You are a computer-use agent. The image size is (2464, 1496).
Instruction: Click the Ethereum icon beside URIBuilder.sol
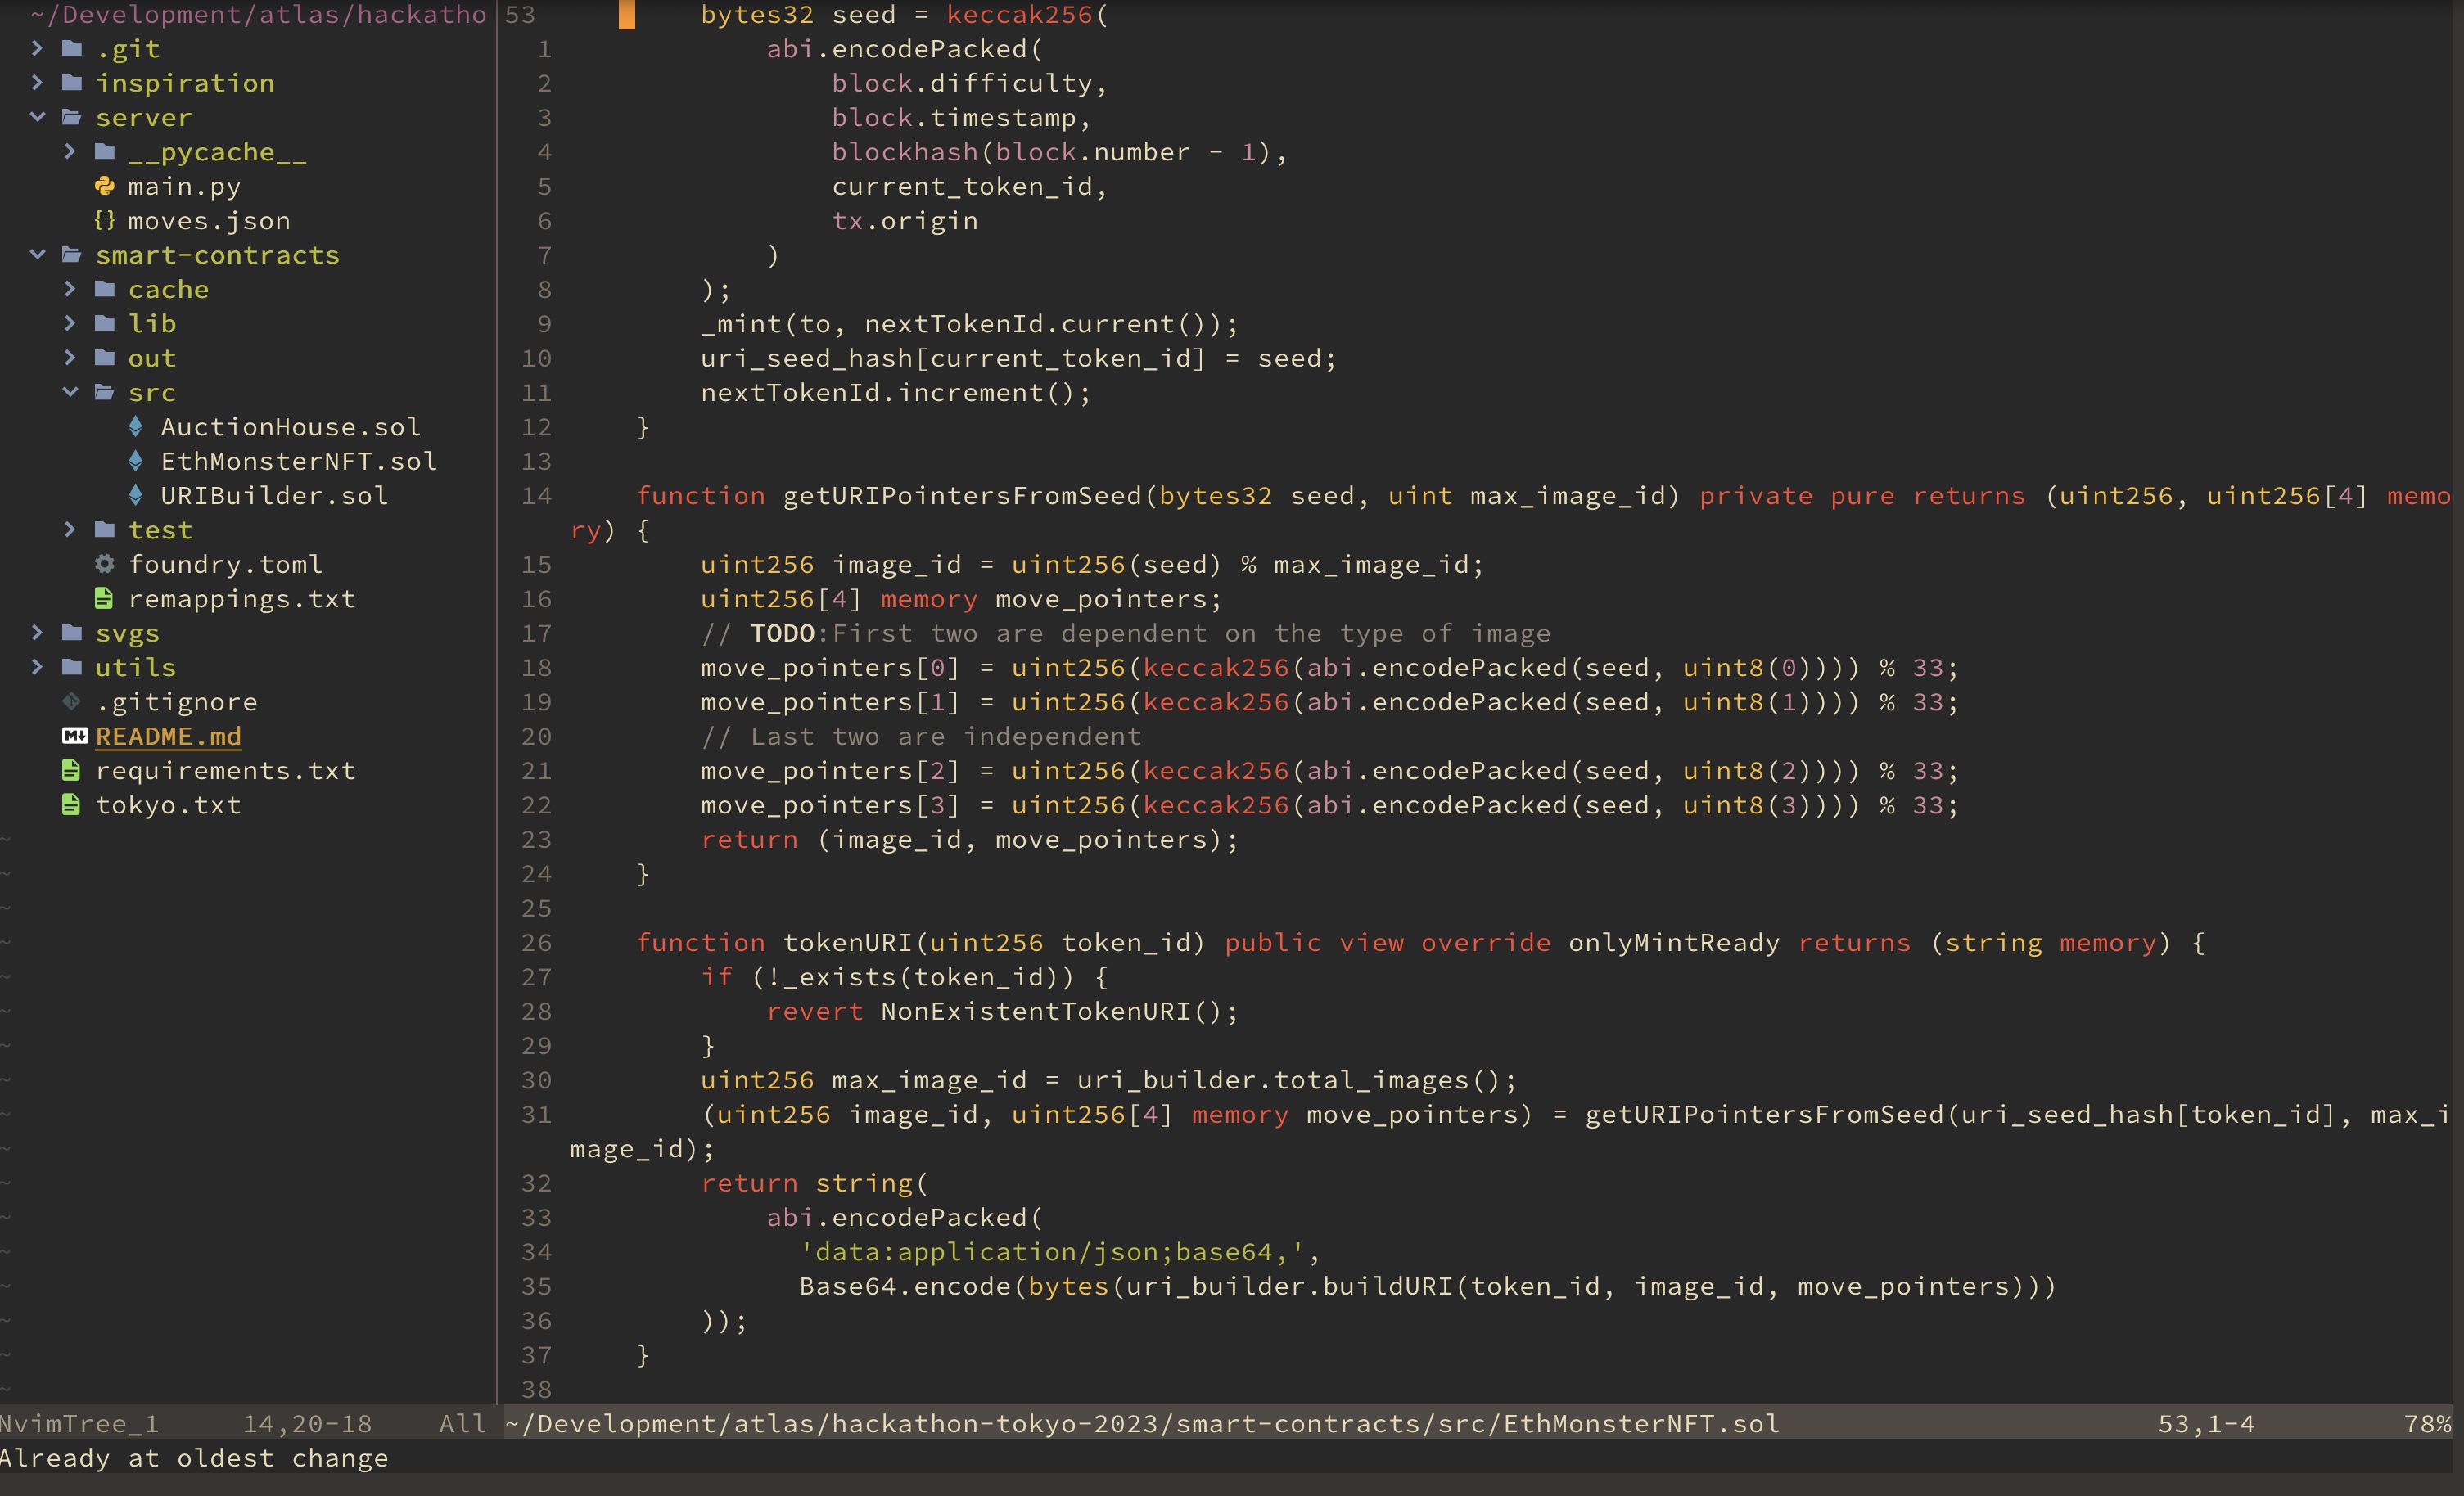pyautogui.click(x=136, y=495)
